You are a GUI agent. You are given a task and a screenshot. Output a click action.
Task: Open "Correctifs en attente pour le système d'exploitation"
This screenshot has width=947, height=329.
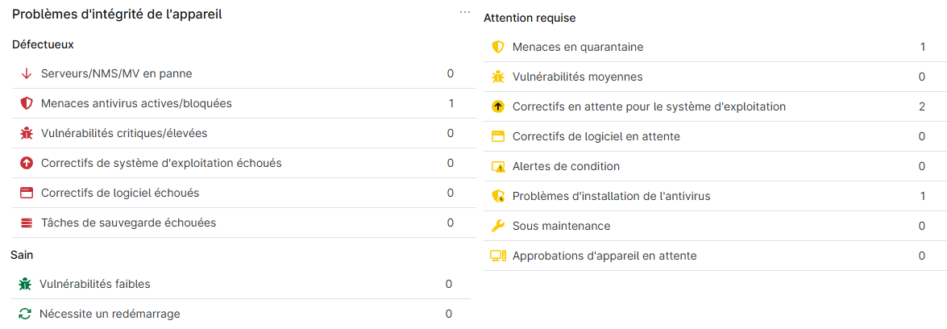(649, 106)
